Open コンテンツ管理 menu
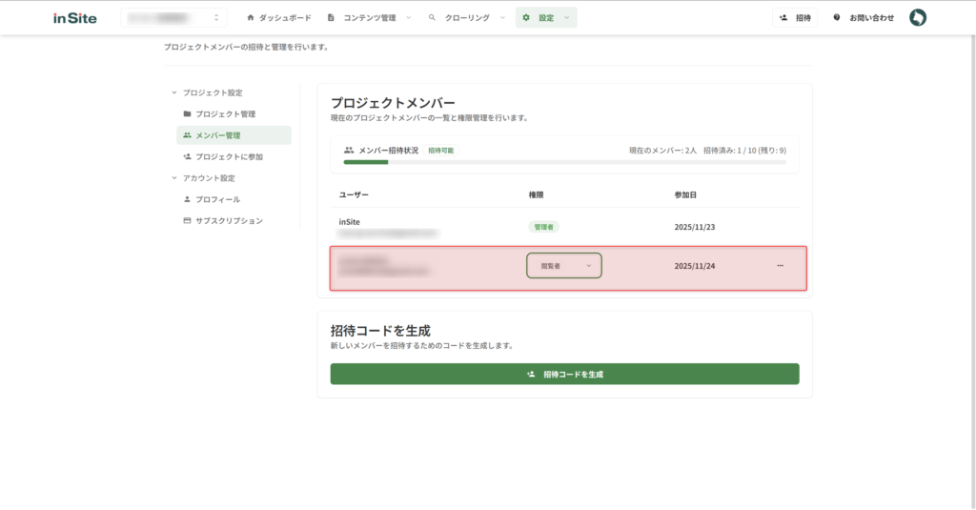The width and height of the screenshot is (976, 510). pyautogui.click(x=369, y=18)
